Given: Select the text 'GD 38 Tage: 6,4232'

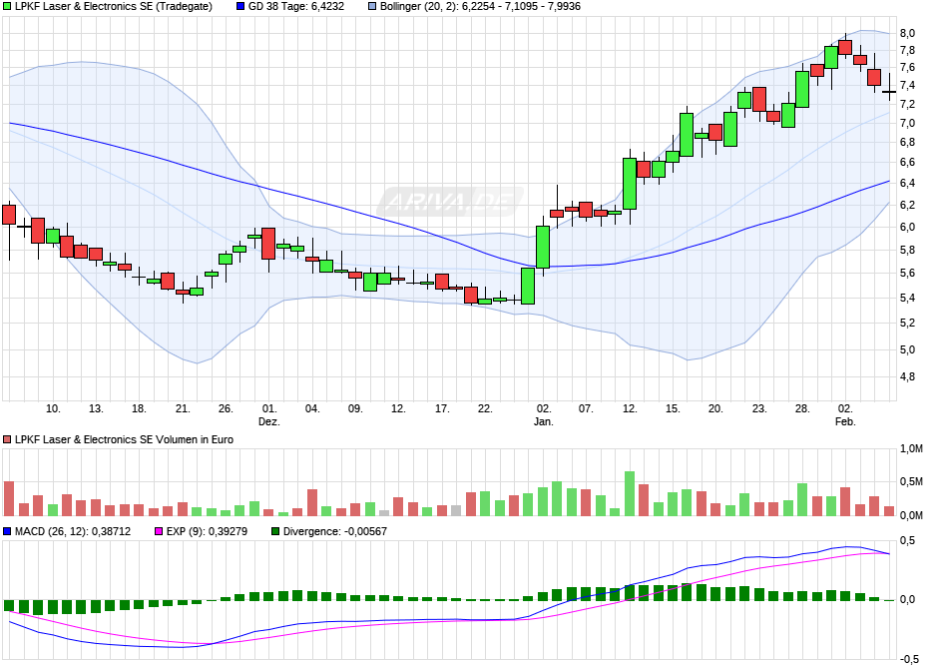Looking at the screenshot, I should (x=296, y=7).
